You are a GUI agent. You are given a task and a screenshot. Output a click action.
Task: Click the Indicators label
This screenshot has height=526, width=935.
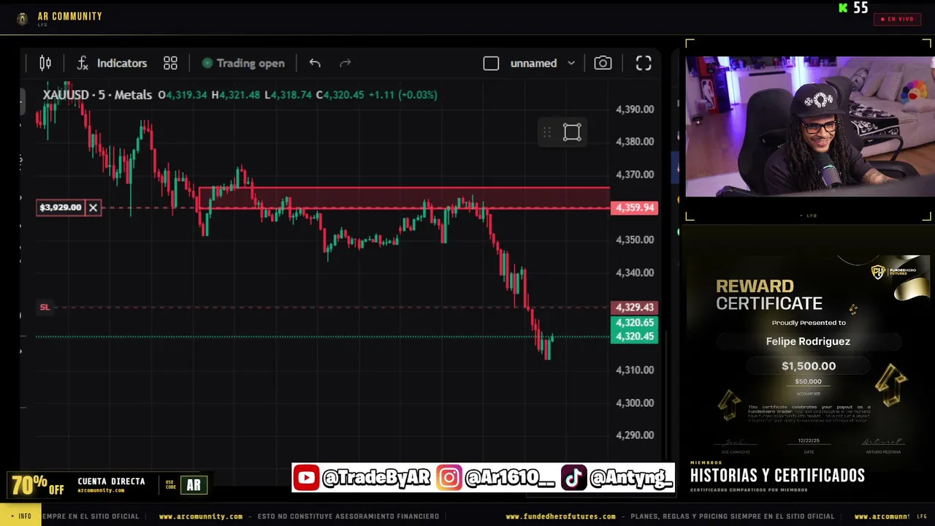pos(122,64)
